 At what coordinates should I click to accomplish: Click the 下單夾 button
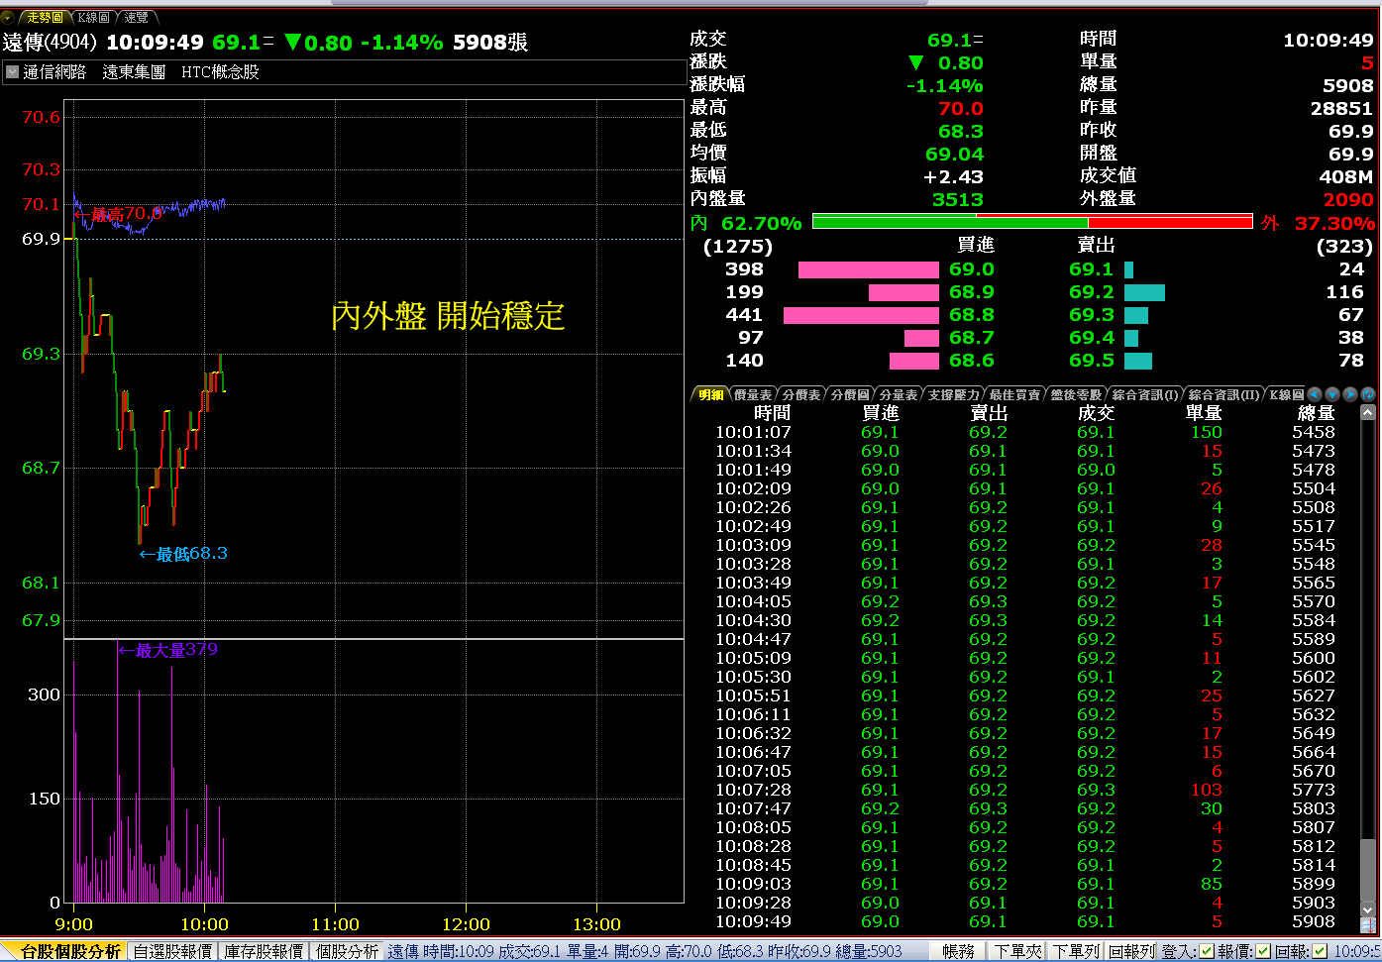point(1018,951)
